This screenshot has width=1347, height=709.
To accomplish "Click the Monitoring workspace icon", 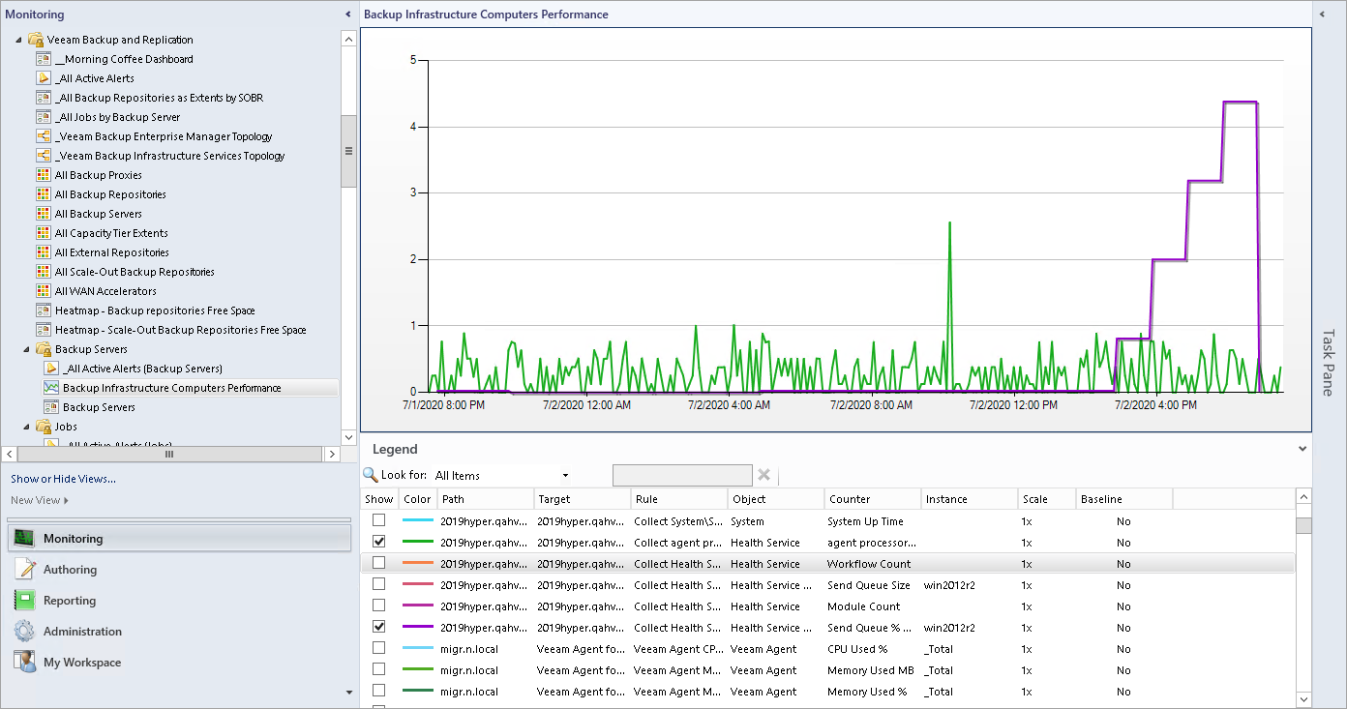I will (25, 539).
